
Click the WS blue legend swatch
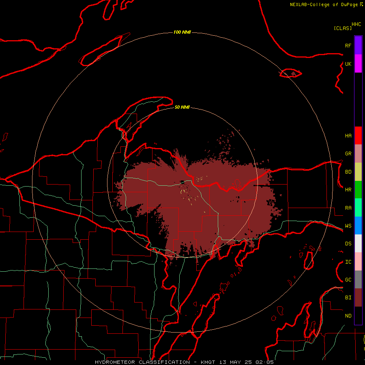pos(358,225)
